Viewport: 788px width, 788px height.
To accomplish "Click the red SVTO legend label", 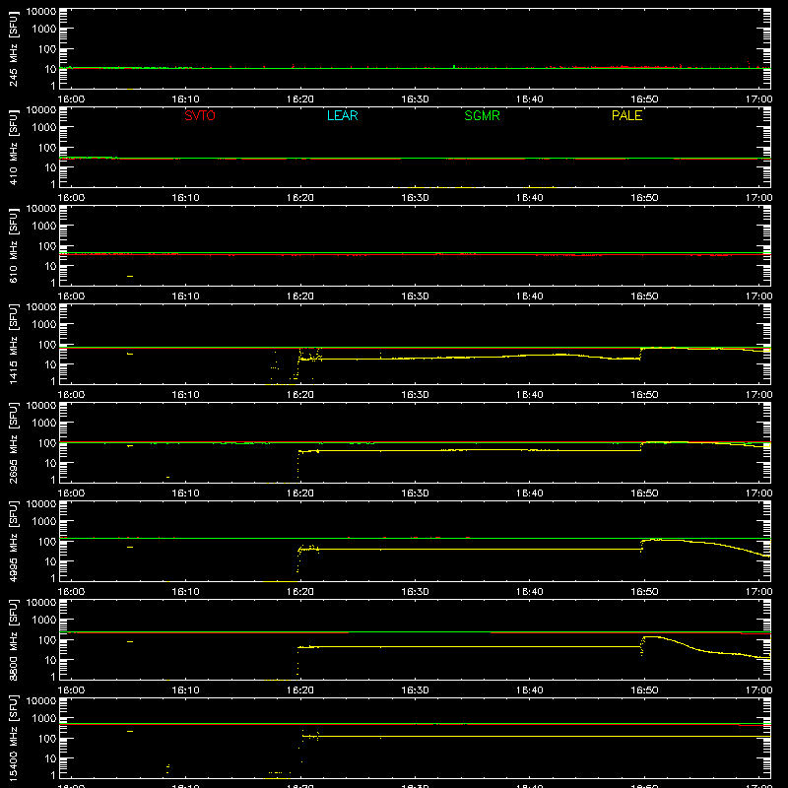I will click(x=200, y=115).
